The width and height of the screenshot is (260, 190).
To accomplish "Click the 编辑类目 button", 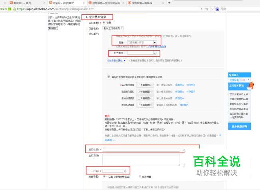I will coord(53,28).
